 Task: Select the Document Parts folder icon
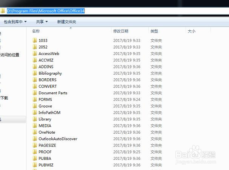tap(35, 93)
